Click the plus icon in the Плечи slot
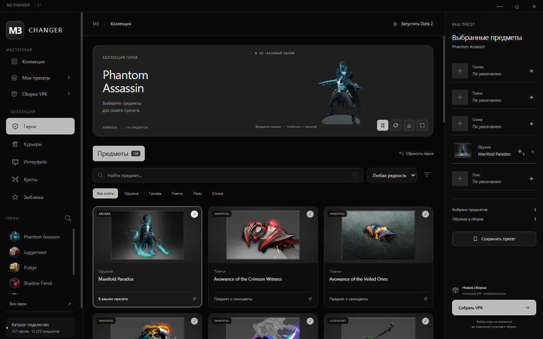 click(x=460, y=97)
